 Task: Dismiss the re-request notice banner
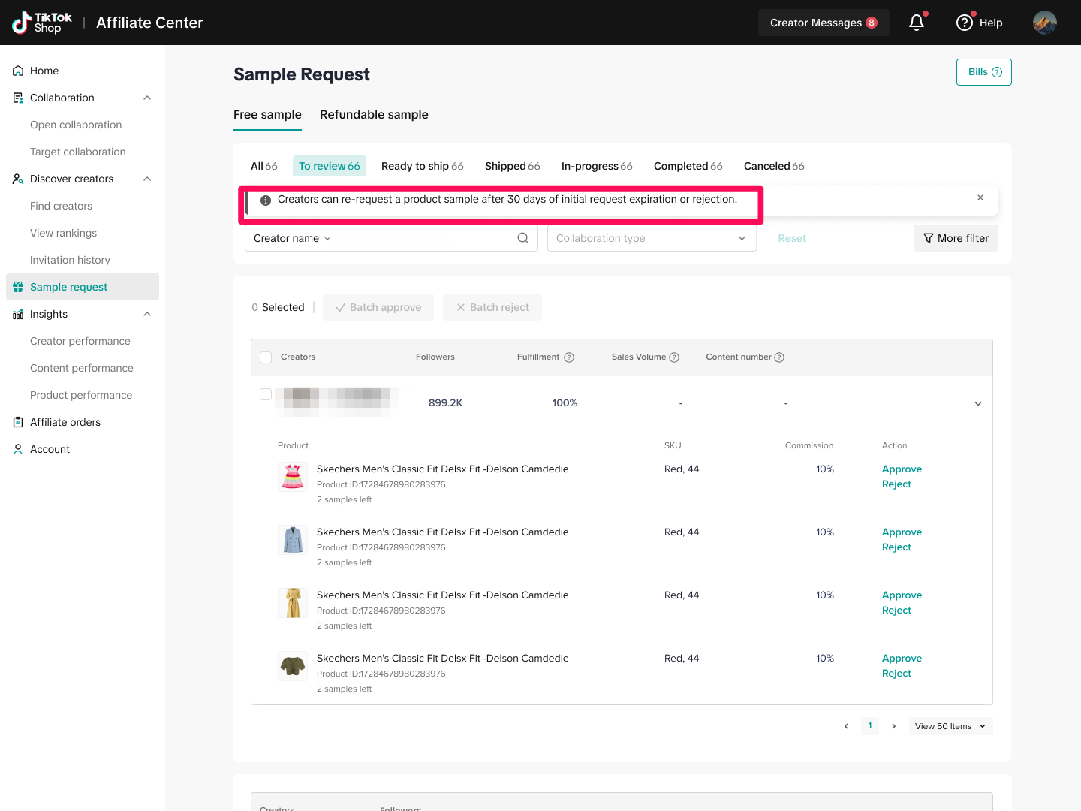[980, 197]
